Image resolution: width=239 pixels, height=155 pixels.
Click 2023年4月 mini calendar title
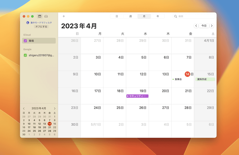[x=39, y=108]
